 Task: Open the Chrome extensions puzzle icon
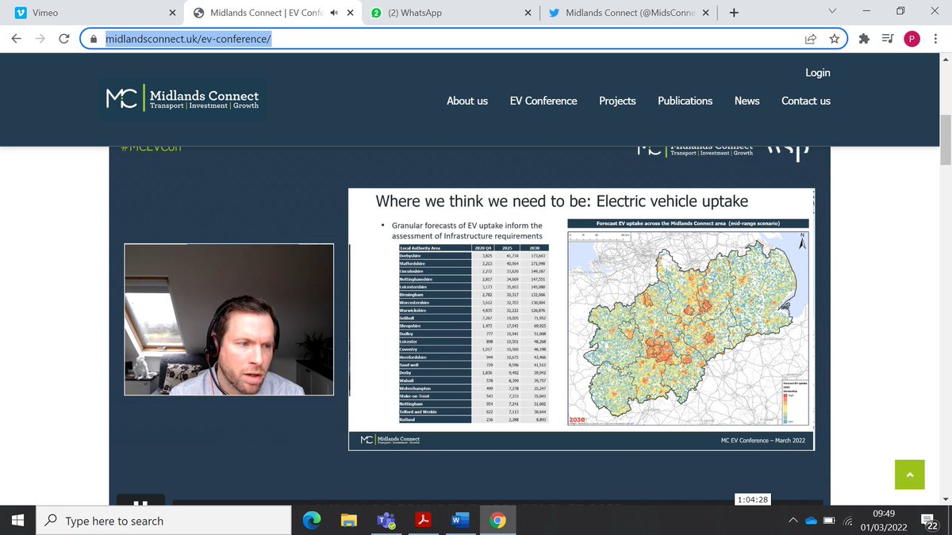click(x=864, y=39)
